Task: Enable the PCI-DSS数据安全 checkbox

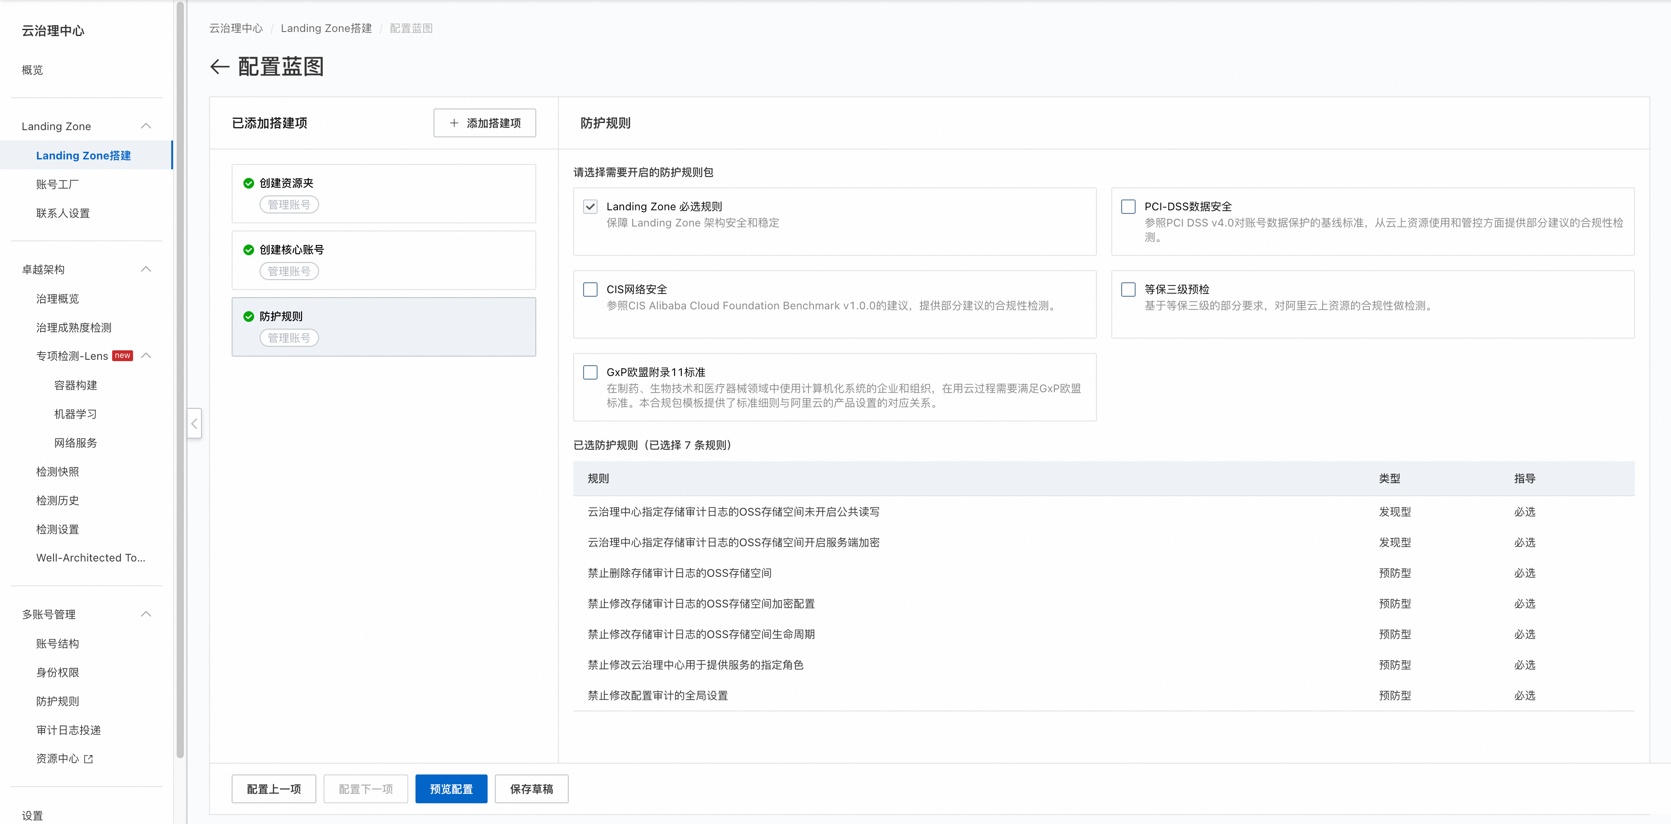Action: [x=1128, y=207]
